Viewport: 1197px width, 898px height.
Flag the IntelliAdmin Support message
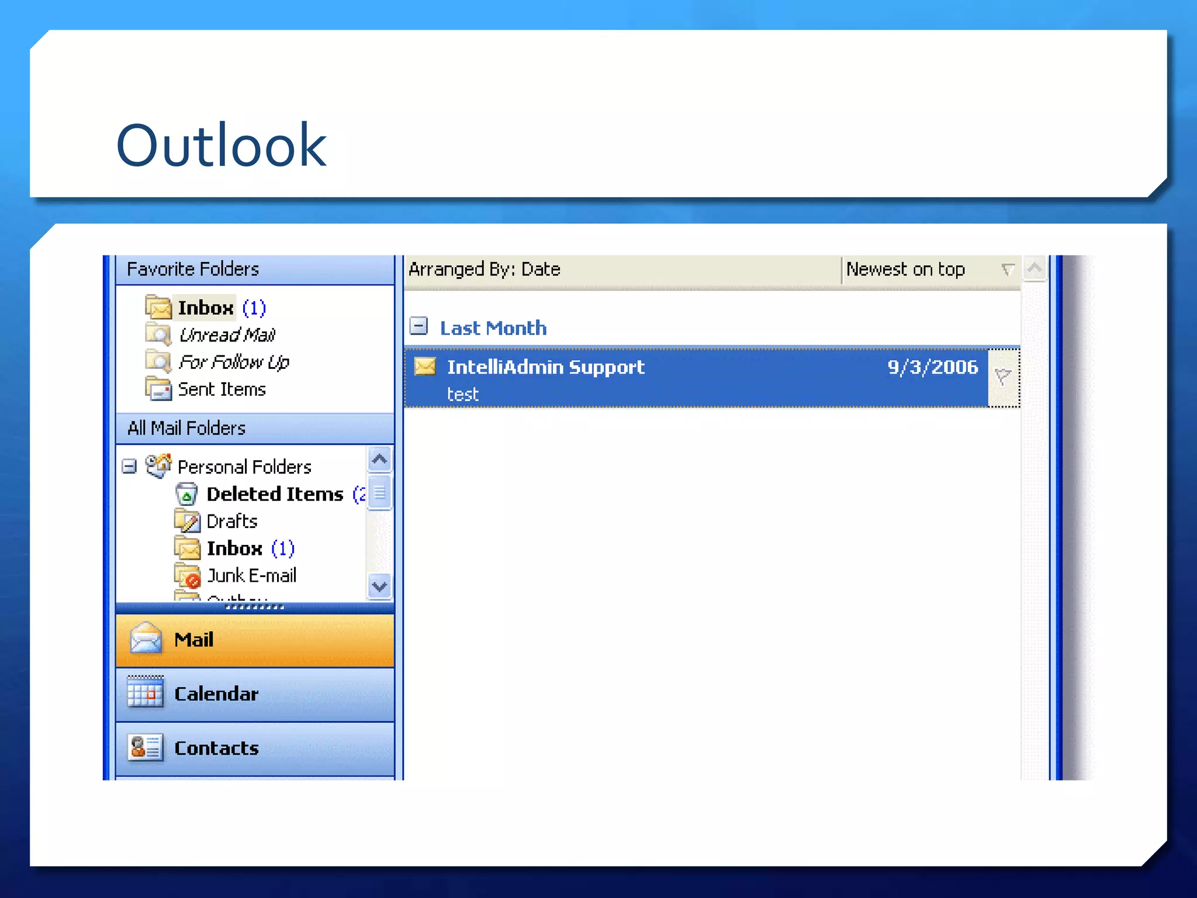(1003, 377)
